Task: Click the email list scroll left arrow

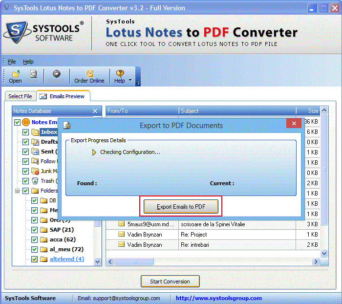Action: coord(110,261)
